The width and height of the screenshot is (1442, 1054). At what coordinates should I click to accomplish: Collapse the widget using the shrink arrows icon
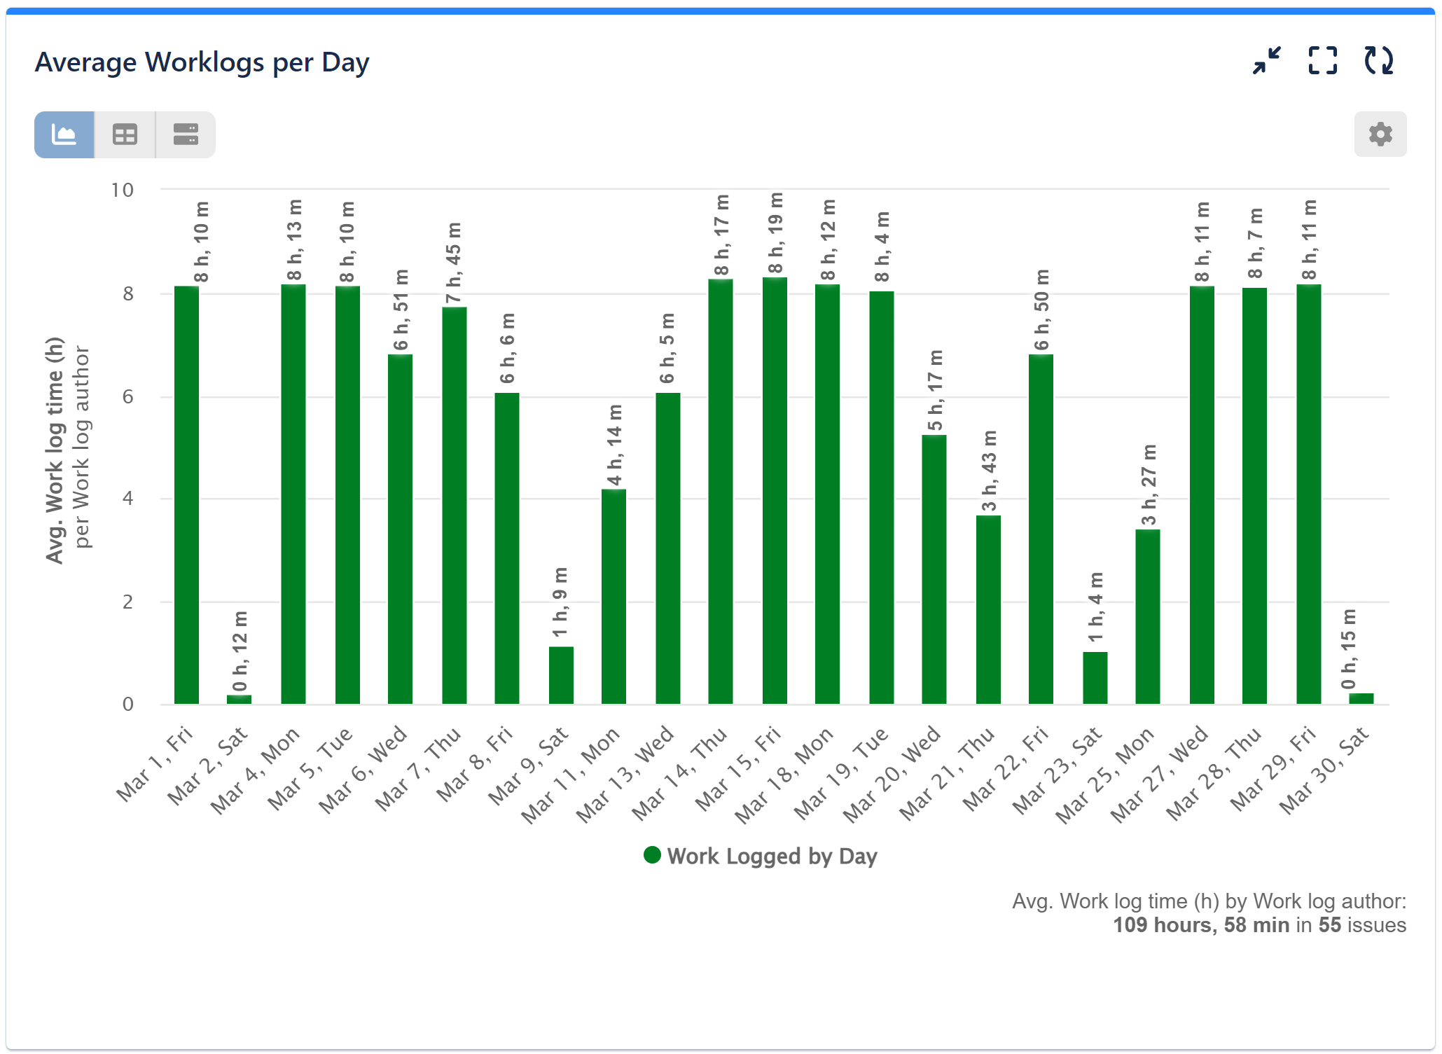1266,62
